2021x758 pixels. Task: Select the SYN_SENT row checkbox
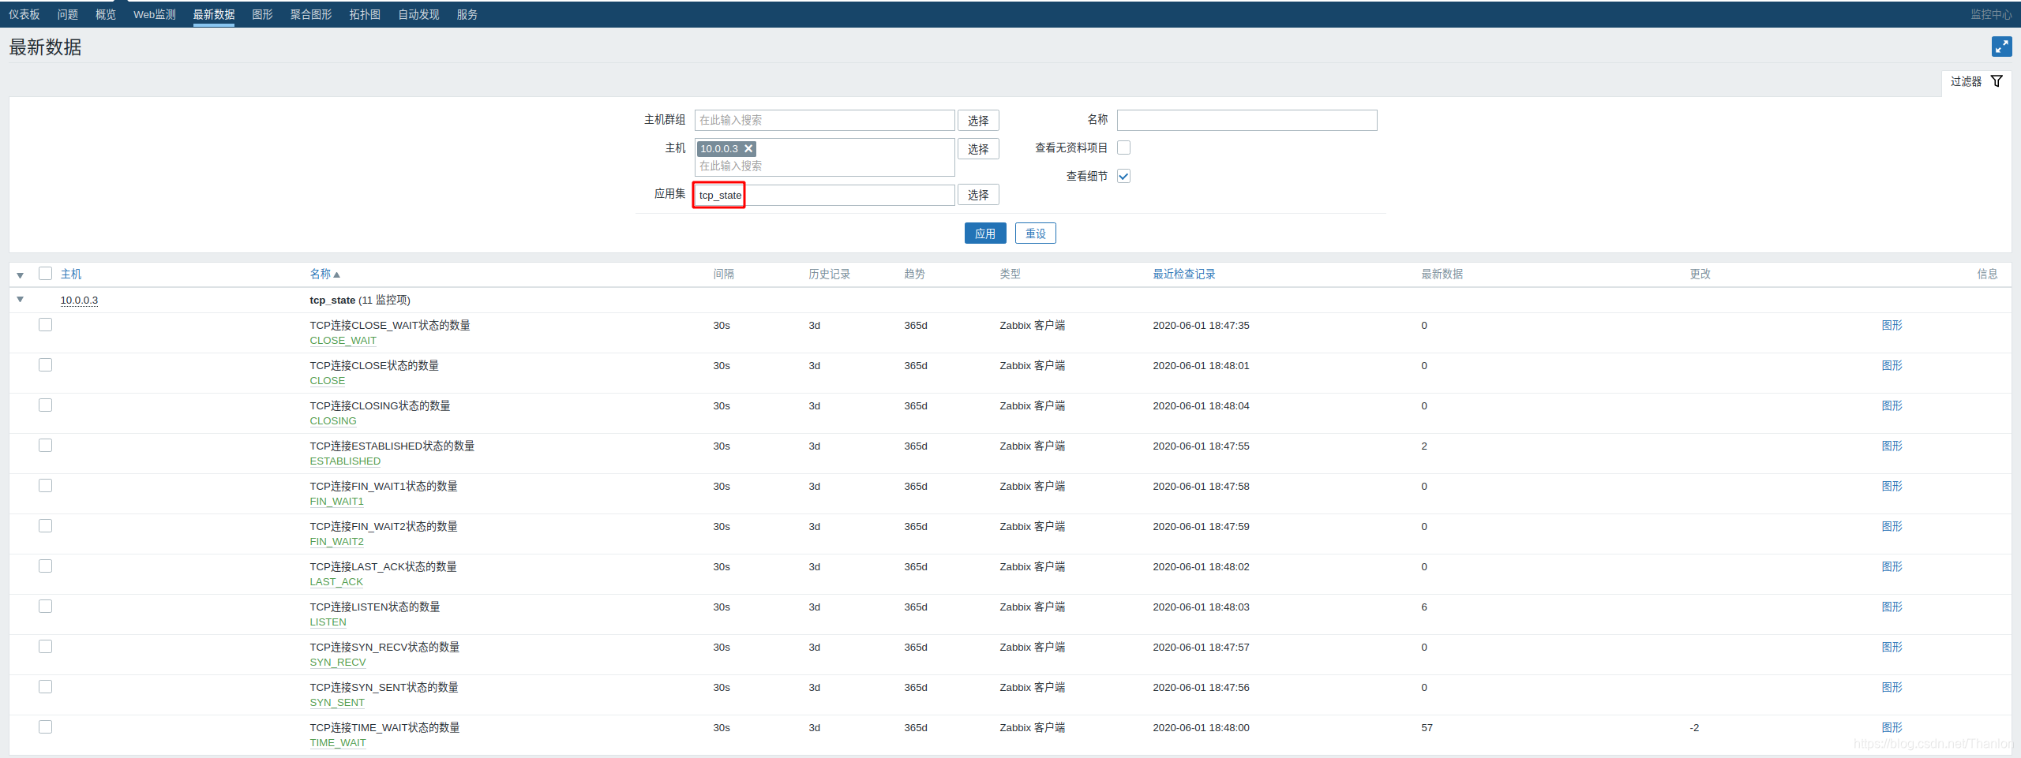pos(46,687)
